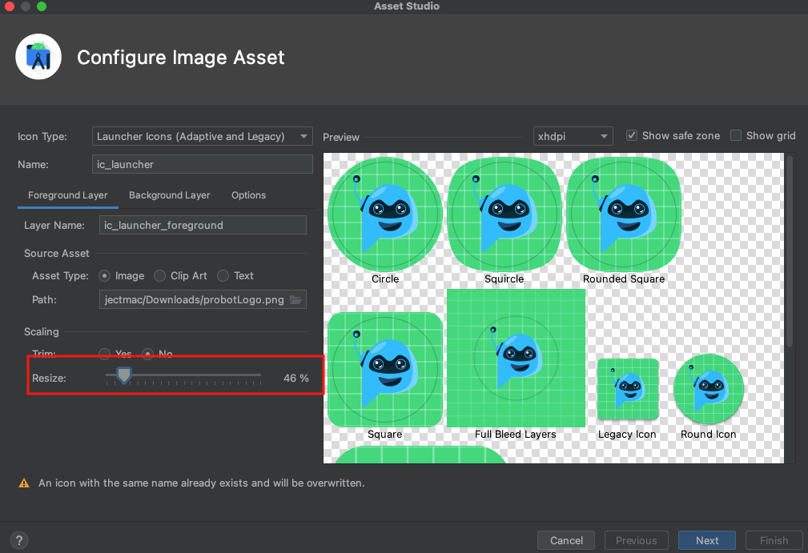
Task: Click the Resize slider handle
Action: click(x=123, y=375)
